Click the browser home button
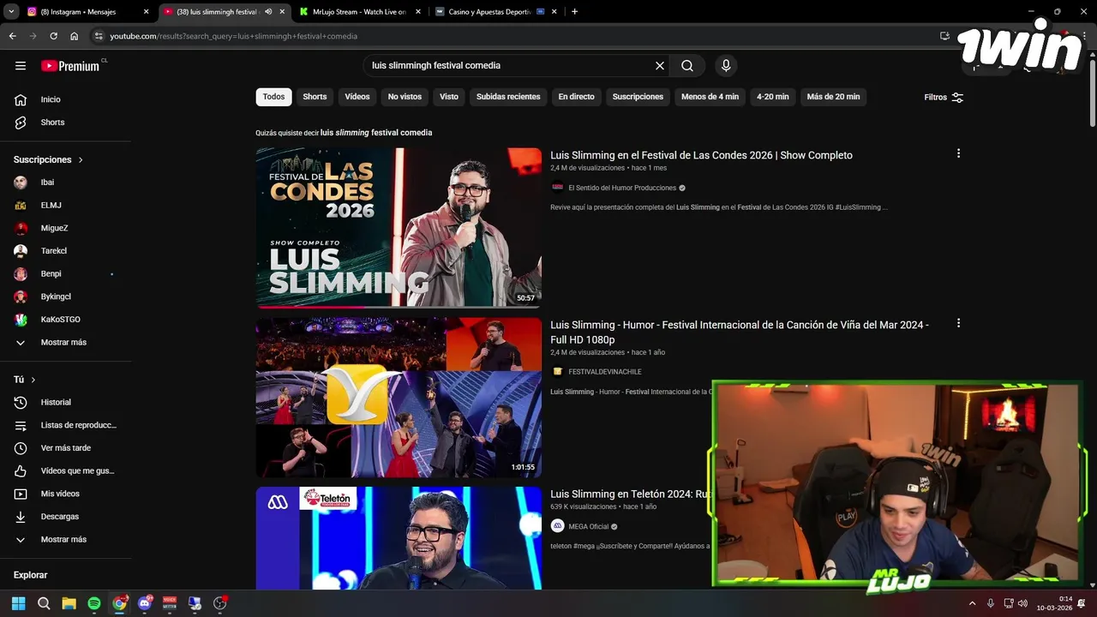1097x617 pixels. (74, 36)
